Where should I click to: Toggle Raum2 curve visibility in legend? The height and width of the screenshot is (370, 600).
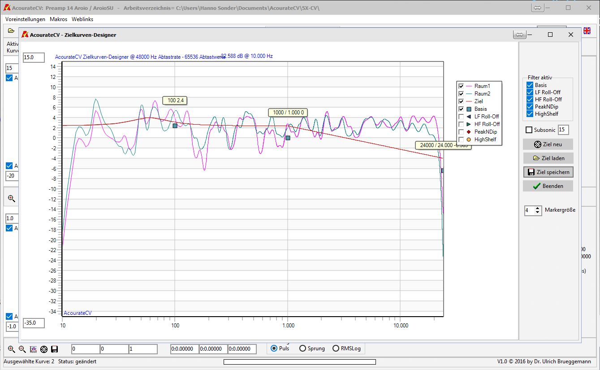(461, 94)
